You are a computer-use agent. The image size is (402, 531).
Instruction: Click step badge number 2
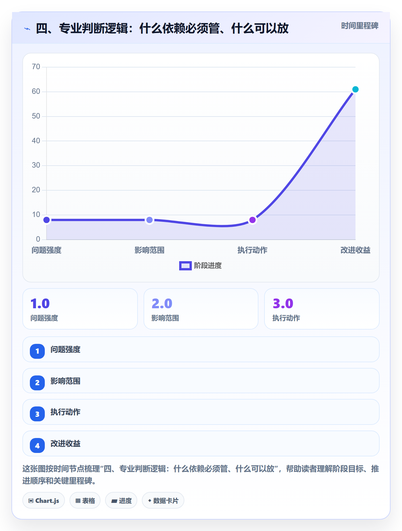pyautogui.click(x=37, y=383)
